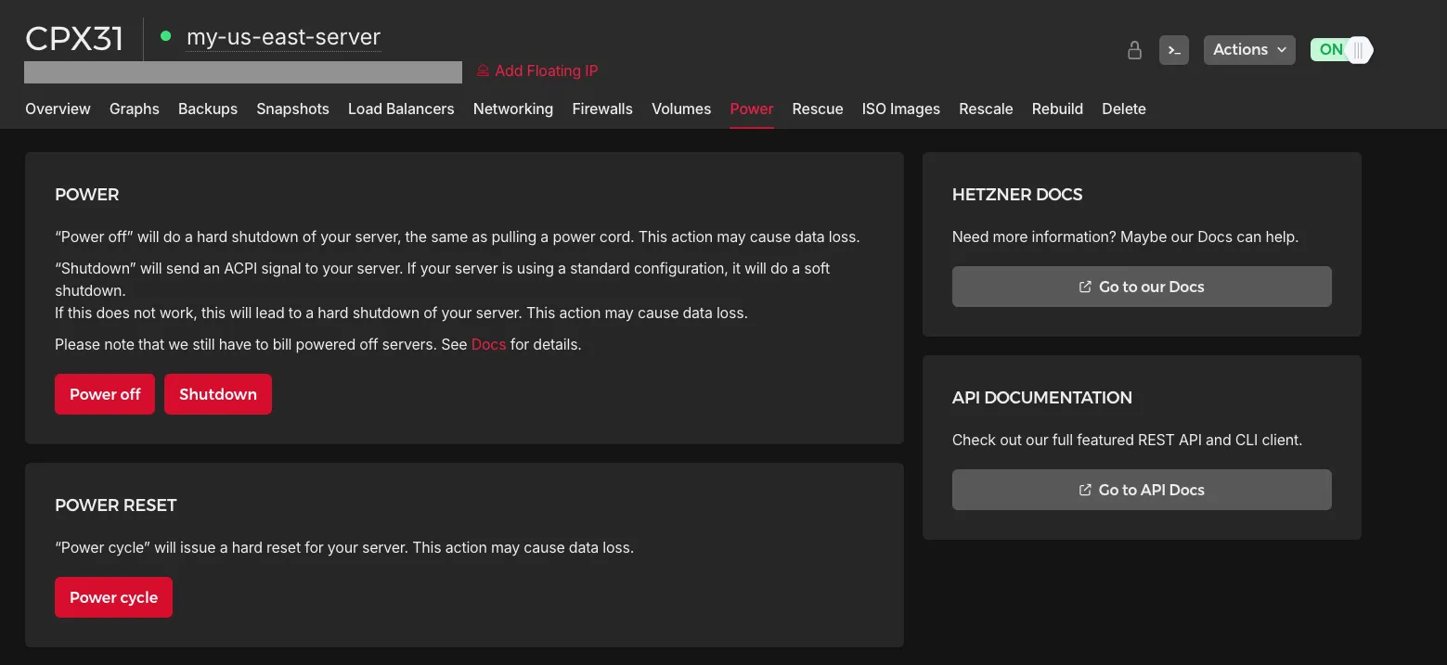Click the my-us-east-server name to rename
The height and width of the screenshot is (665, 1447).
tap(284, 37)
